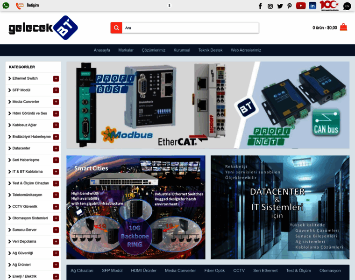This screenshot has height=280, width=355.
Task: Select the Ağ Cihazları tab
Action: 82,271
